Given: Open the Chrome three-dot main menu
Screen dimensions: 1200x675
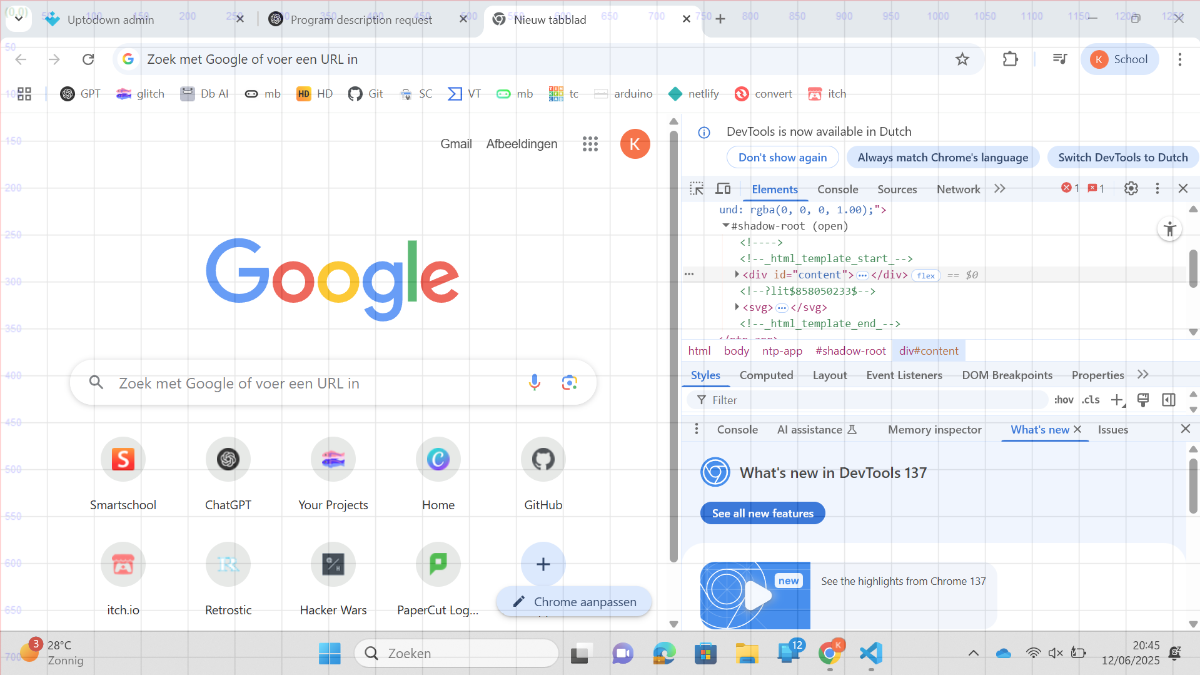Looking at the screenshot, I should pos(1180,59).
